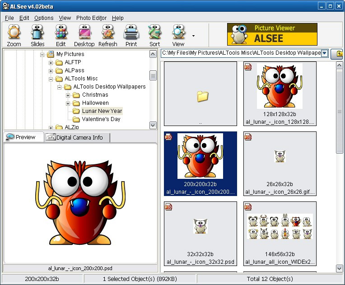Image resolution: width=345 pixels, height=285 pixels.
Task: Click the View toolbar icon
Action: click(178, 35)
